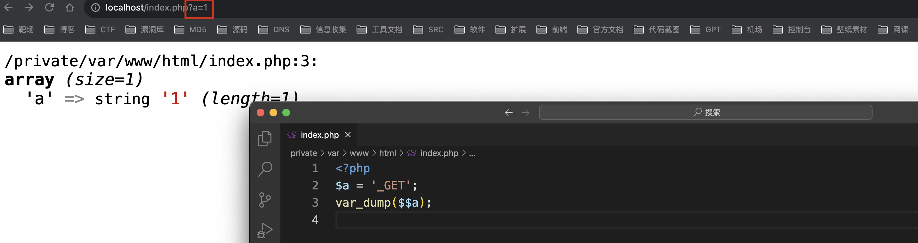Screen dimensions: 918x243
Task: Open the Run and Debug view
Action: pyautogui.click(x=265, y=231)
